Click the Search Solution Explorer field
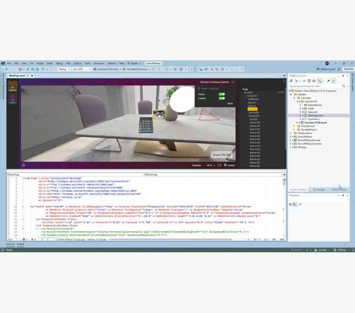The width and height of the screenshot is (355, 313). click(x=315, y=86)
